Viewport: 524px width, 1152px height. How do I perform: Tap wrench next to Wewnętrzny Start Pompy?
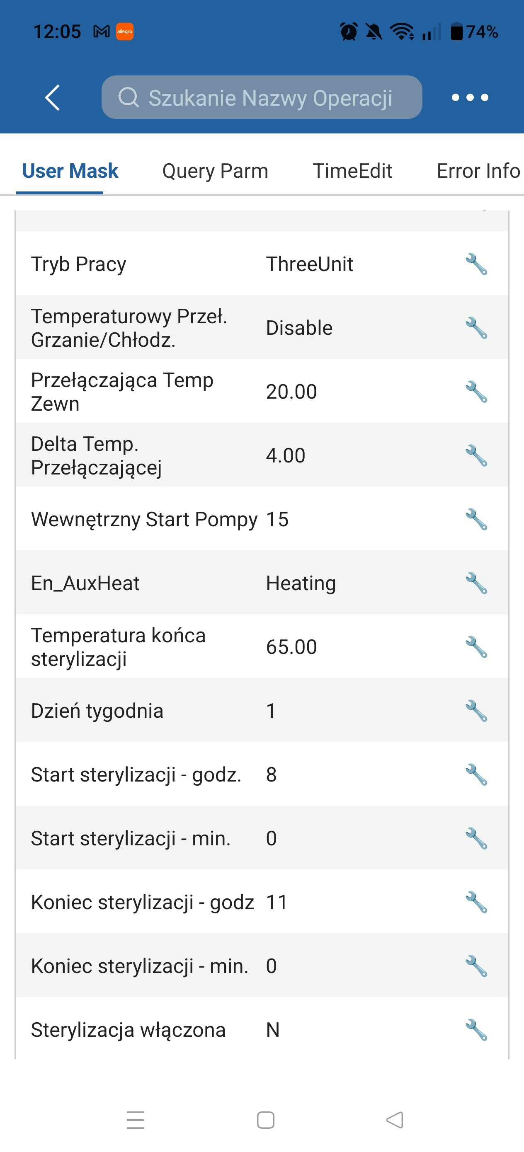tap(476, 519)
